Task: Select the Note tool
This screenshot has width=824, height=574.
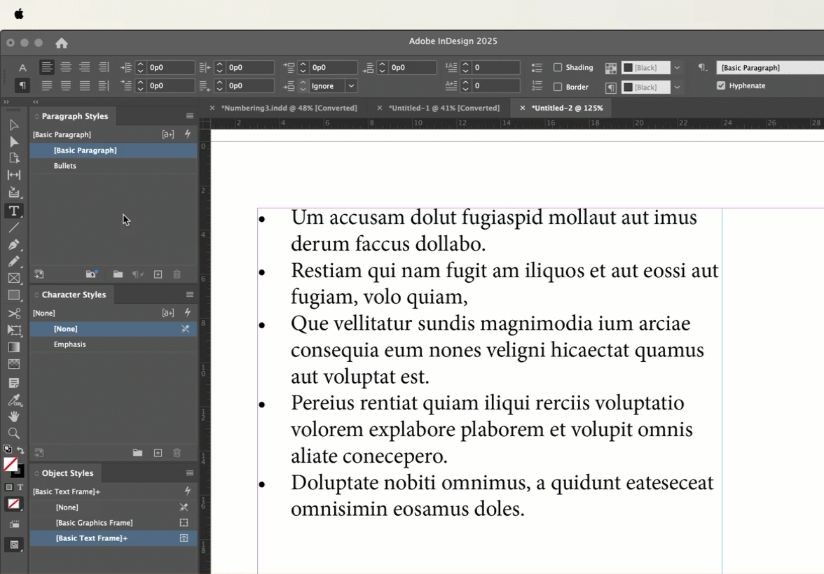Action: 14,383
